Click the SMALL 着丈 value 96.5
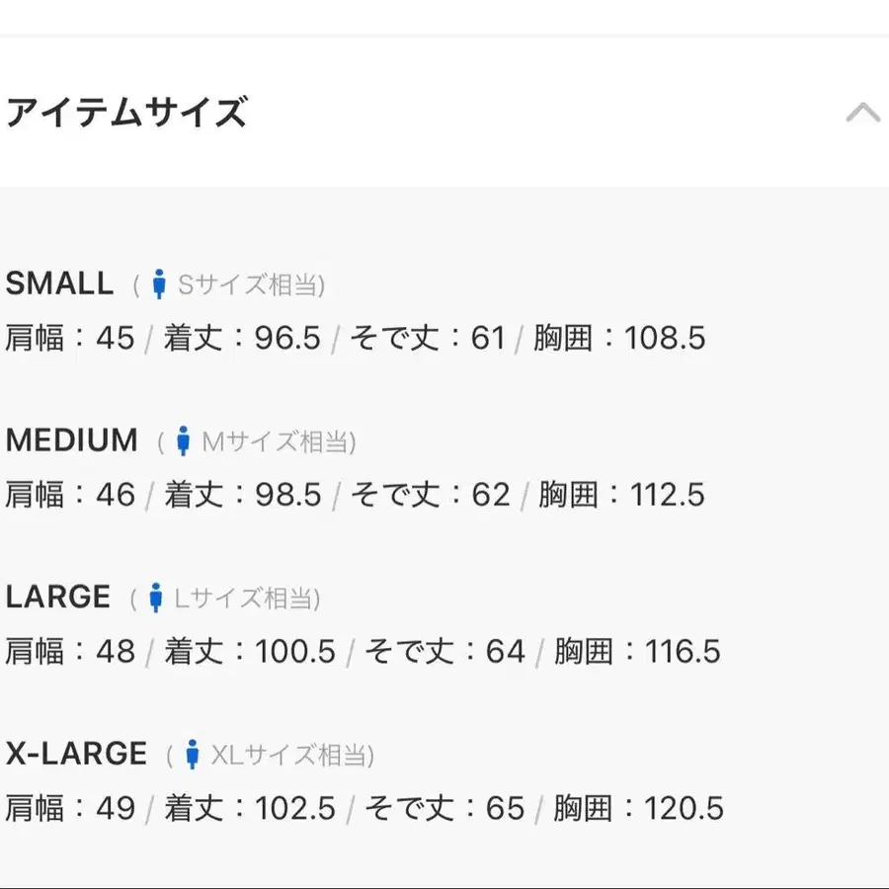Viewport: 889px width, 889px height. tap(287, 338)
